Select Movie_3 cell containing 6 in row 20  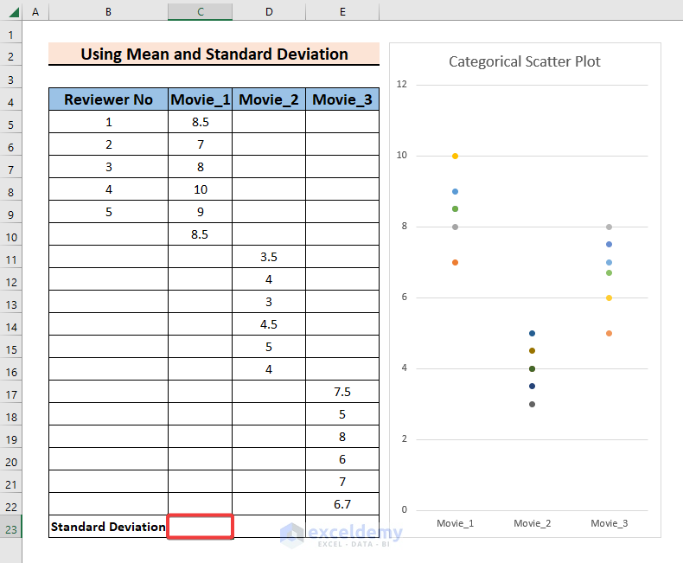[343, 459]
